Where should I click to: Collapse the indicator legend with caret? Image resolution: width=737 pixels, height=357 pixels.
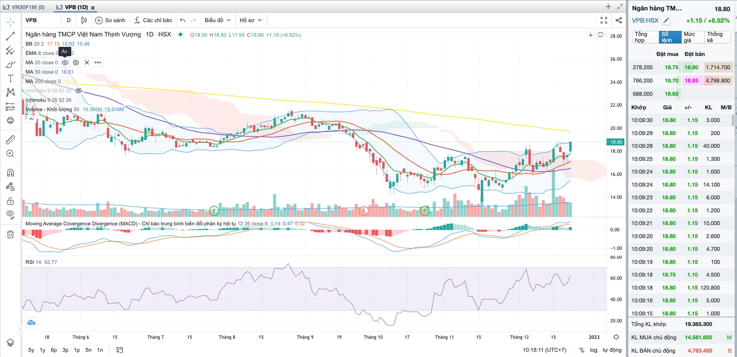coord(31,119)
